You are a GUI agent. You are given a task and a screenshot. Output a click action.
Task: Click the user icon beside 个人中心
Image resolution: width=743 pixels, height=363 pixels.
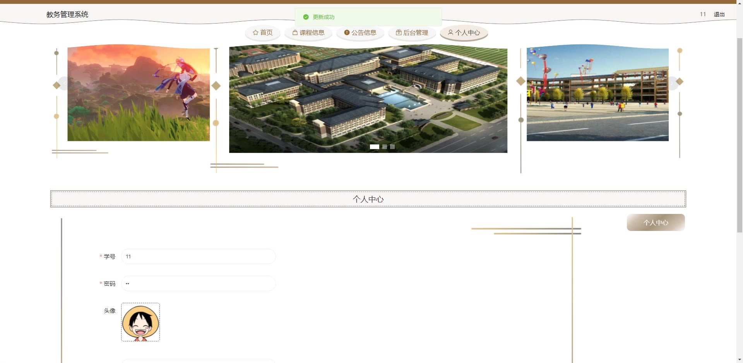[450, 32]
